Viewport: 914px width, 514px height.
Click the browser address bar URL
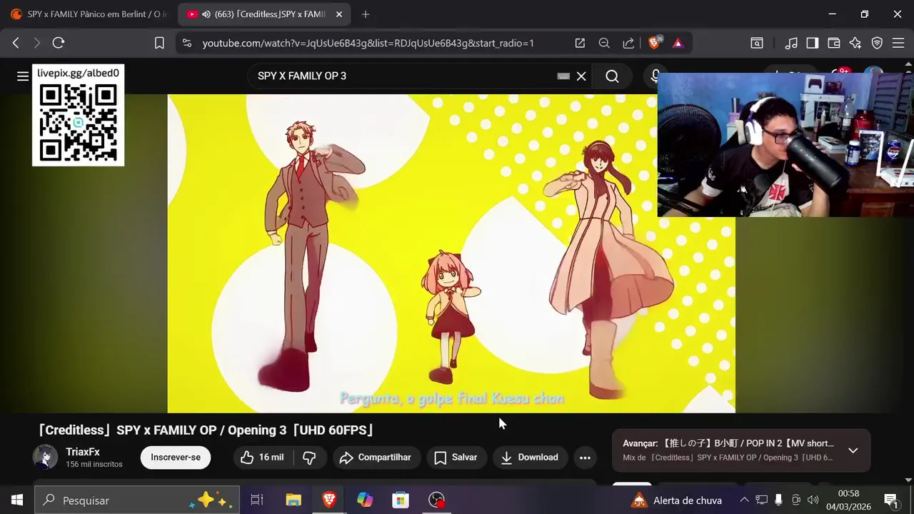coord(368,43)
